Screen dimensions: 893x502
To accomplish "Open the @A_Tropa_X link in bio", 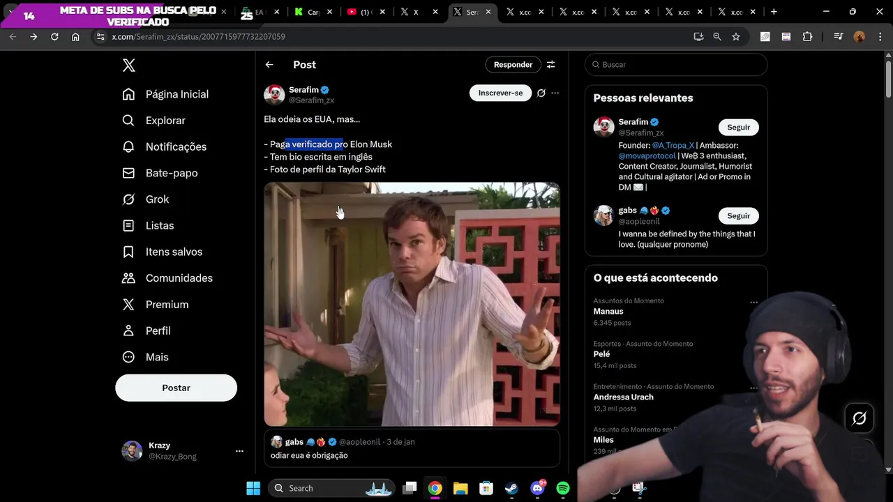I will (673, 146).
